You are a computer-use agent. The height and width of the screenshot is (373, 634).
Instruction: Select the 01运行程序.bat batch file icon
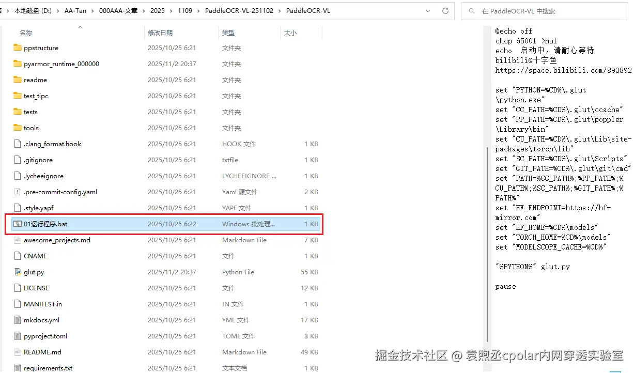(x=18, y=224)
